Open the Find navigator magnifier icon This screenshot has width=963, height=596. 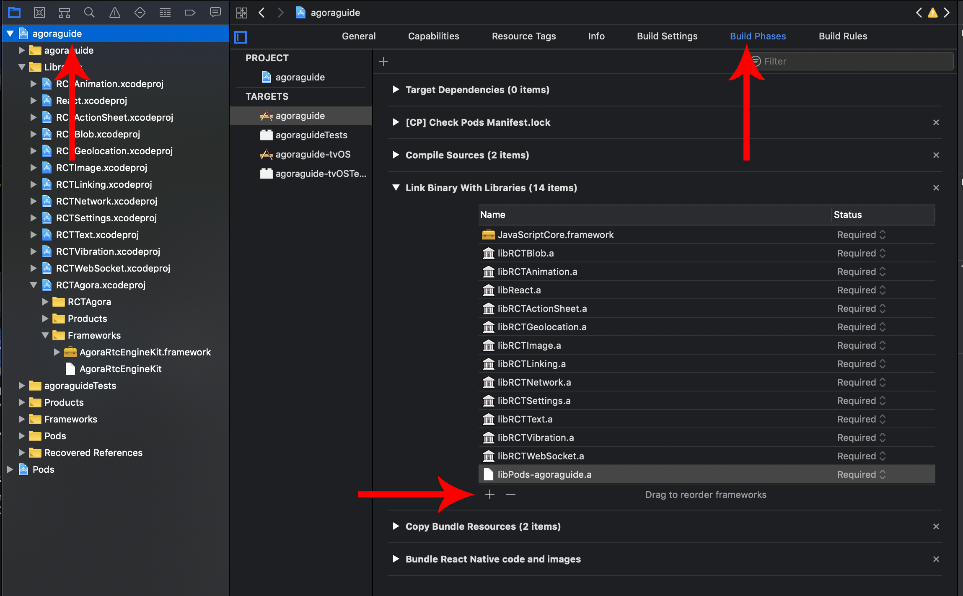tap(89, 13)
